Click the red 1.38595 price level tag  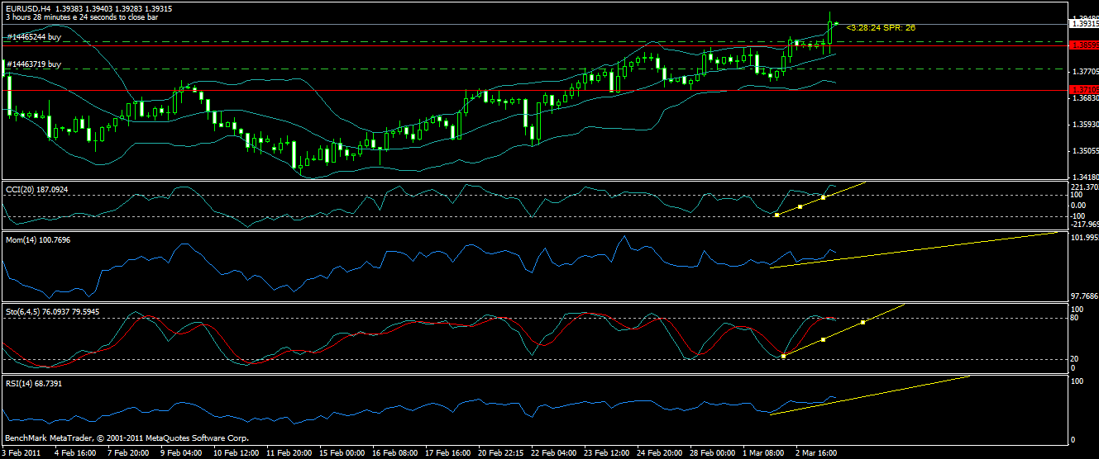1084,44
